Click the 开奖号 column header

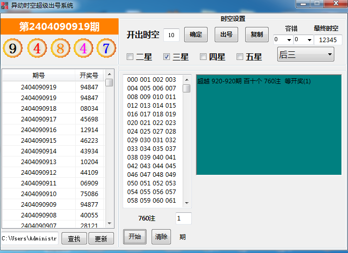coord(89,75)
